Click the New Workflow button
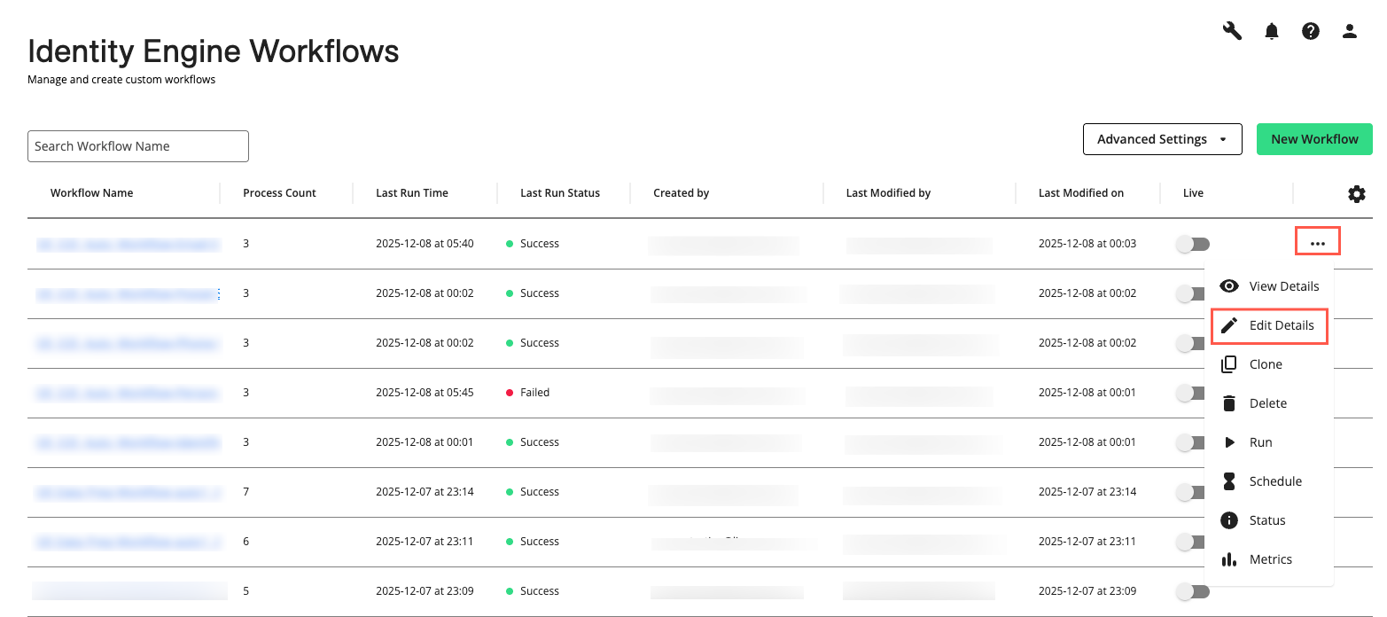The width and height of the screenshot is (1387, 617). [x=1314, y=139]
